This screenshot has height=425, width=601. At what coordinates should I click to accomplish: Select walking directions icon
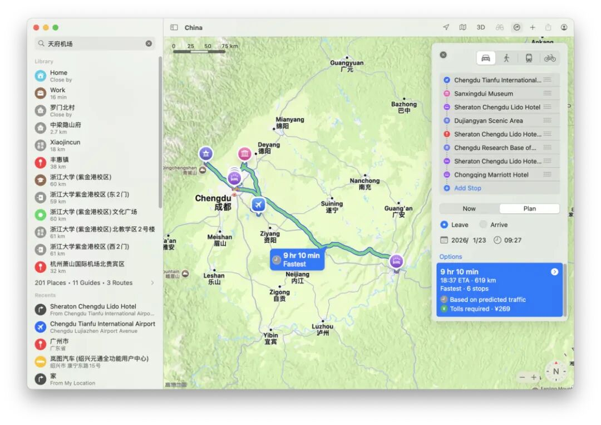point(506,58)
